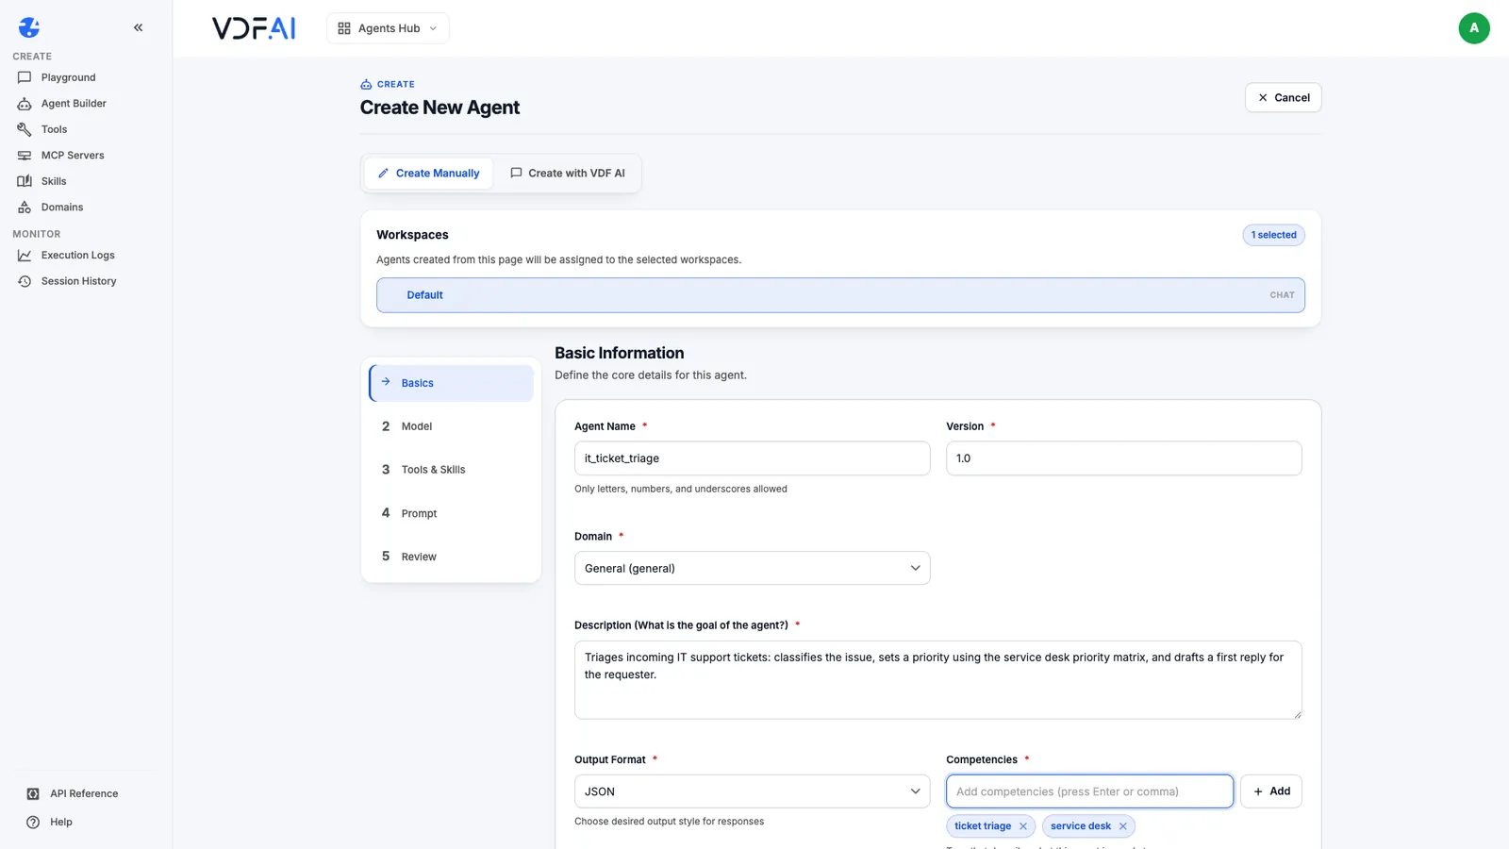Click the CREATE breadcrumb label above title

click(396, 84)
